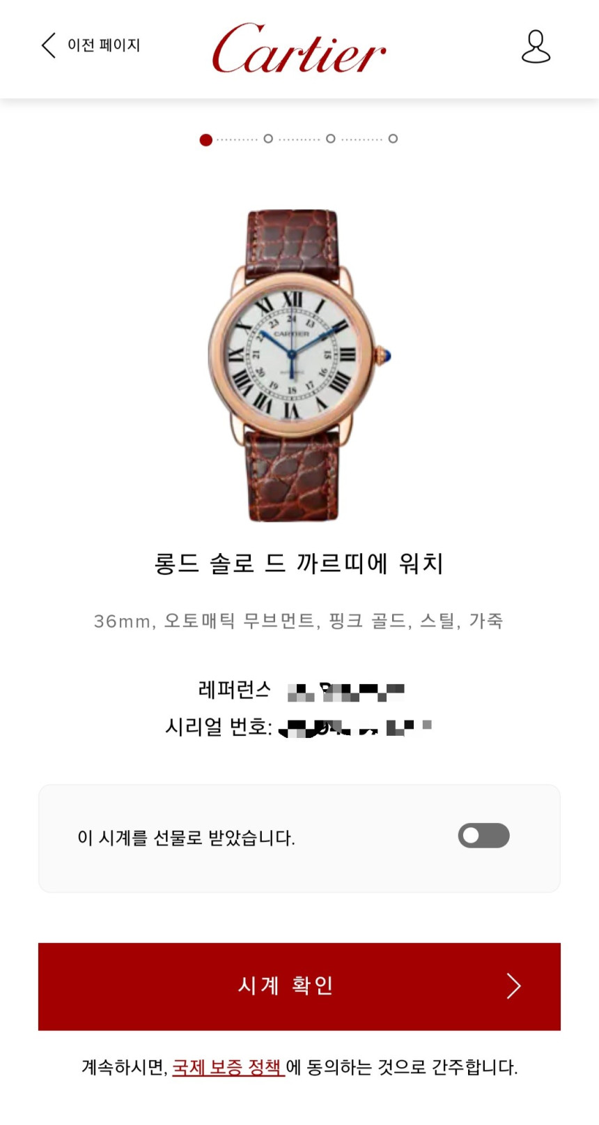Confirm watch with 시계 확인 button
The width and height of the screenshot is (599, 1125).
[x=299, y=986]
